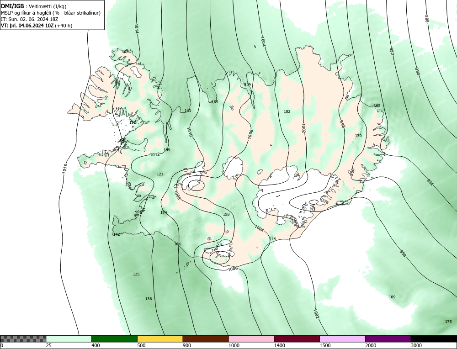Click the light green 25–400 legend swatch

(69, 339)
